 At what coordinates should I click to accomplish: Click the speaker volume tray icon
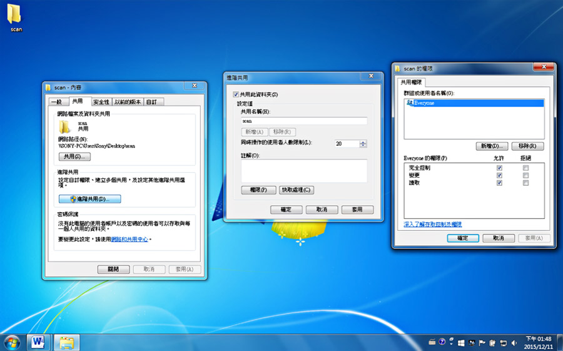[514, 343]
